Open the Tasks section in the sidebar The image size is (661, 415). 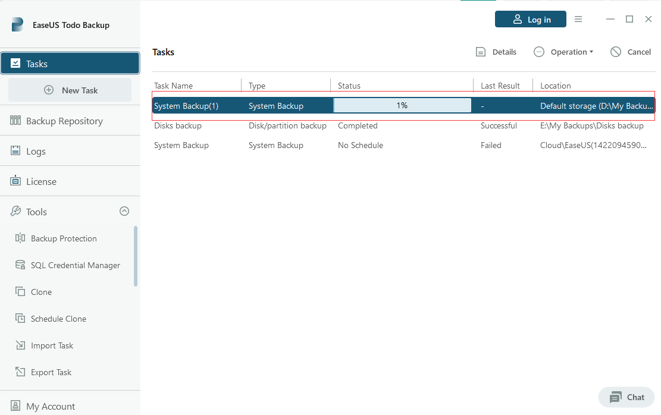click(70, 63)
